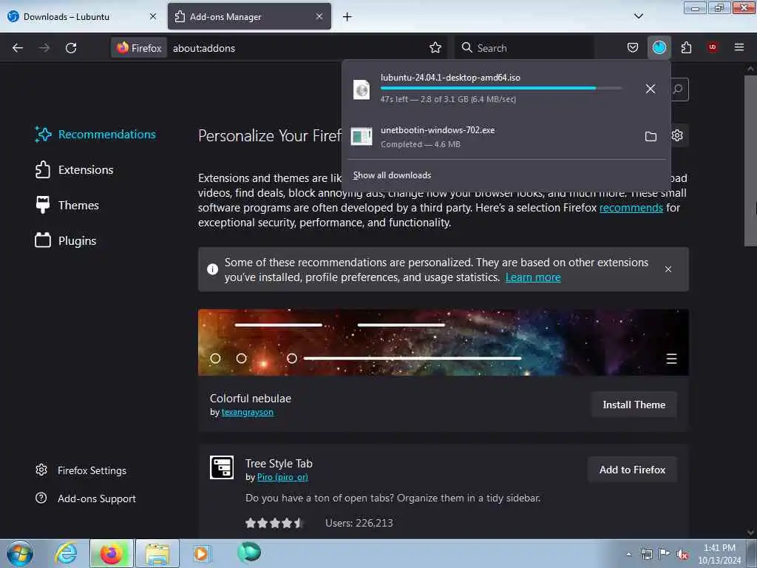Image resolution: width=757 pixels, height=568 pixels.
Task: Reload the current page
Action: [x=71, y=48]
